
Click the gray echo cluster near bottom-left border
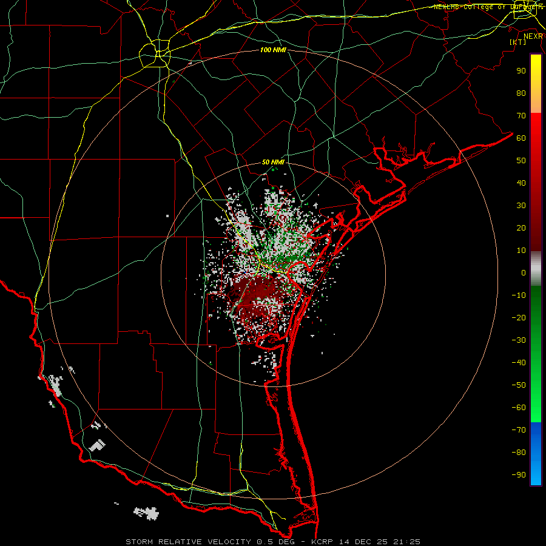[x=147, y=513]
